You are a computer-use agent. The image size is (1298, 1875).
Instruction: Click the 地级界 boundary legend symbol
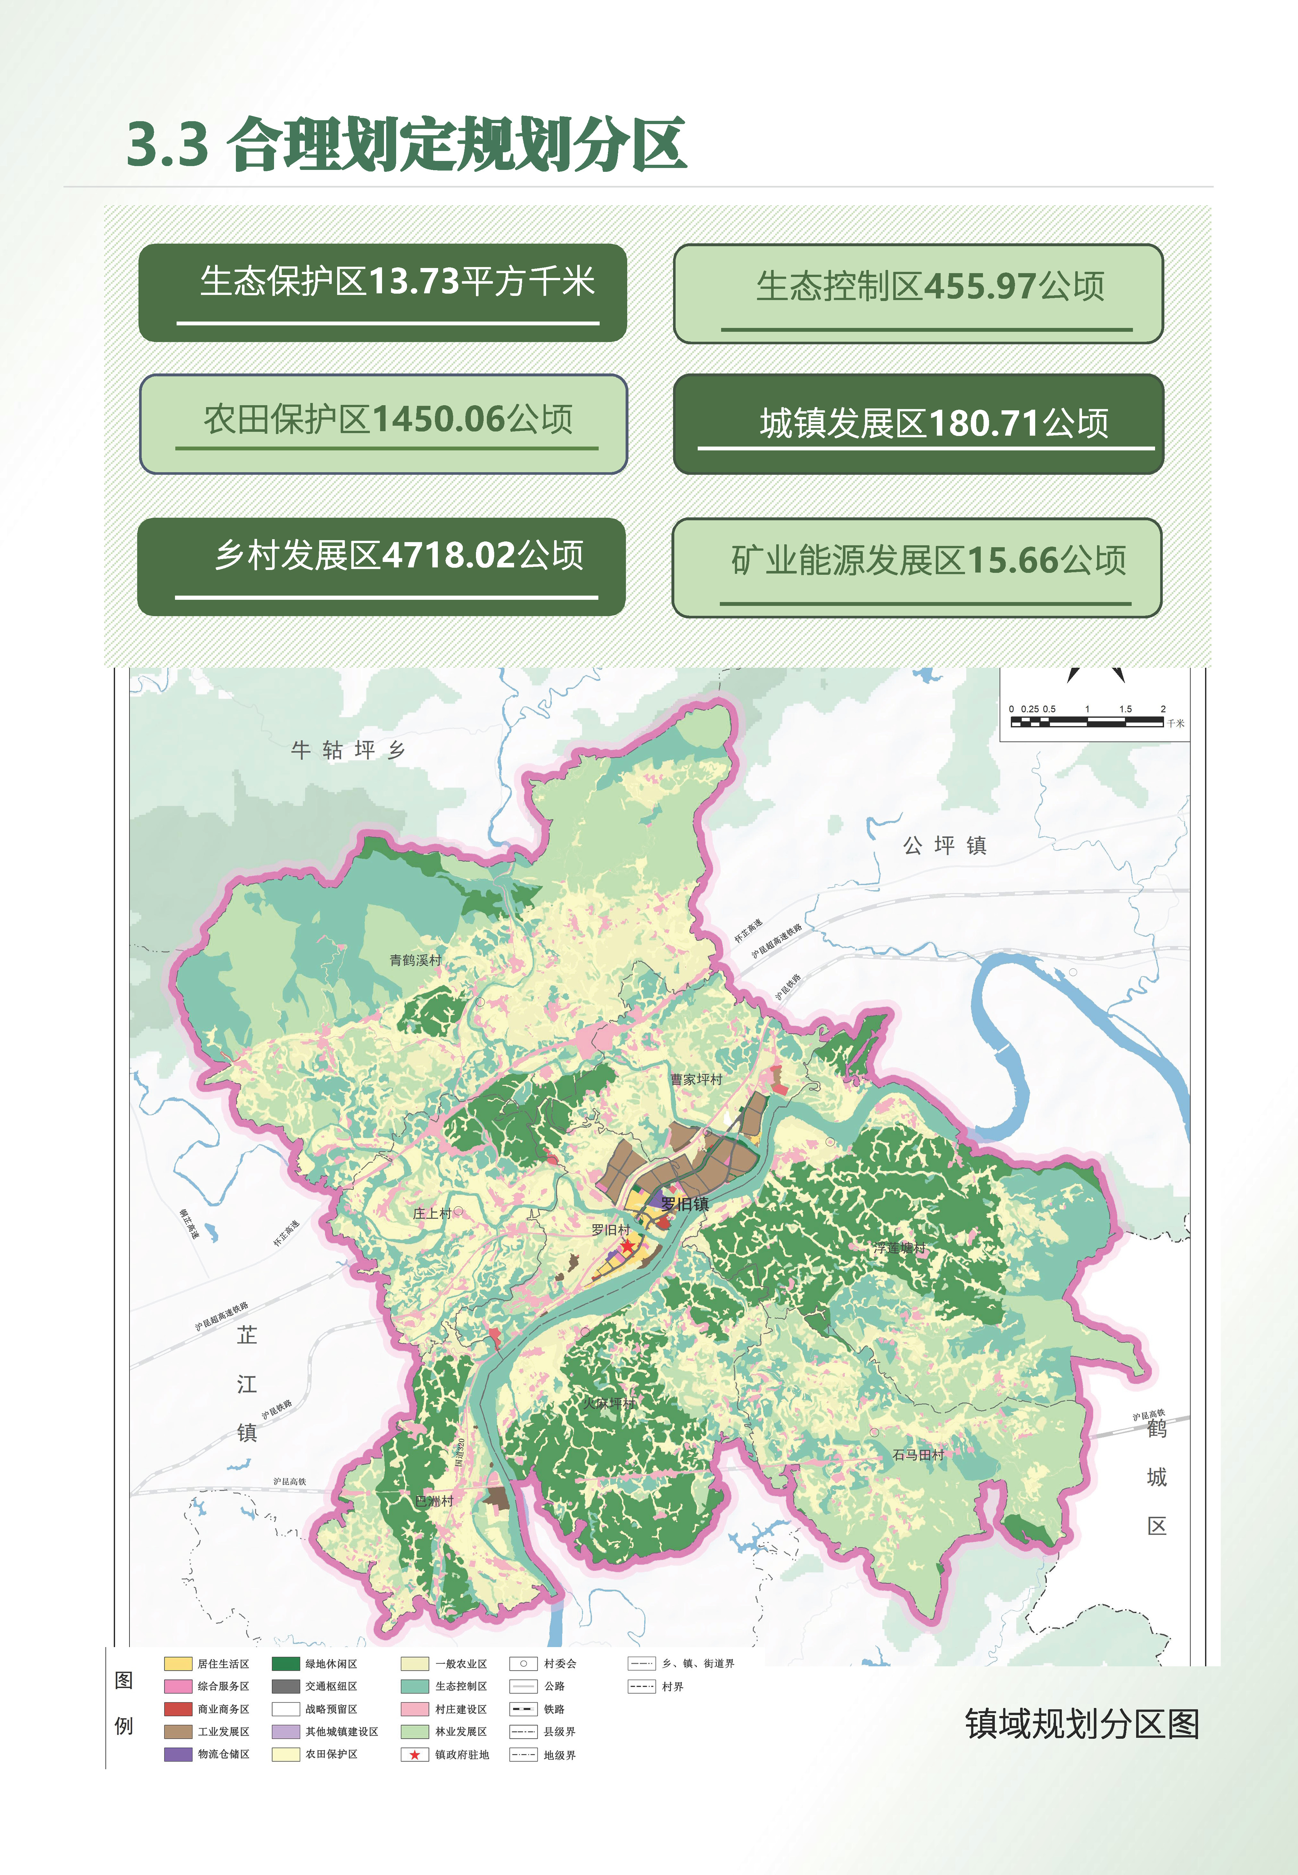(x=523, y=1754)
